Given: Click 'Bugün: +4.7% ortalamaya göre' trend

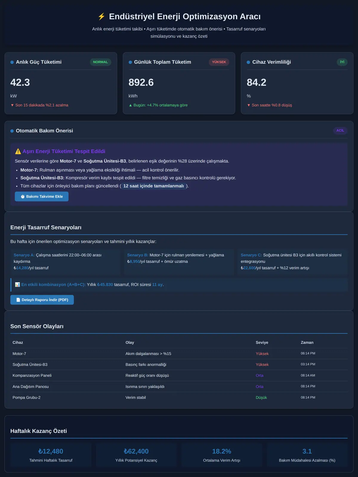Looking at the screenshot, I should point(158,105).
